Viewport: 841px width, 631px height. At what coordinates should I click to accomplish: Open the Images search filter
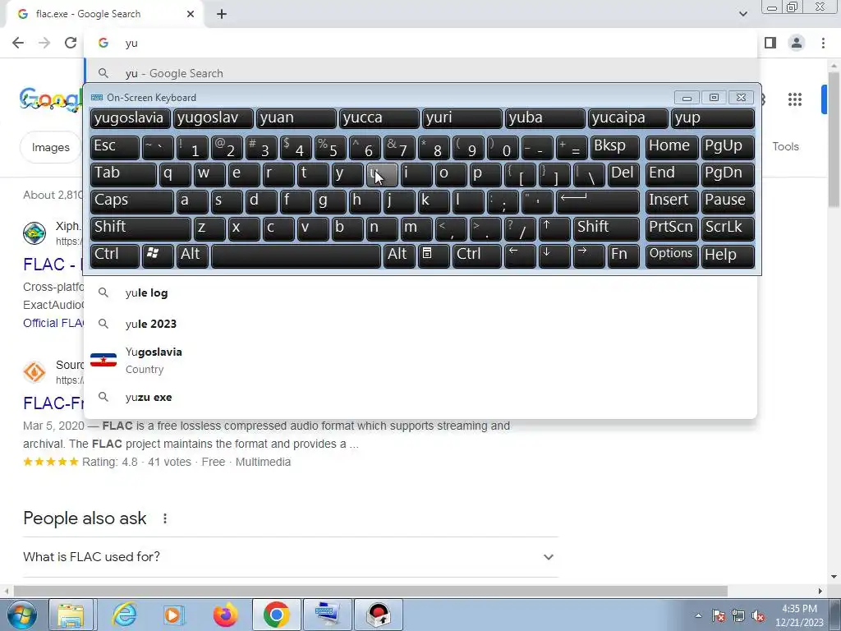tap(51, 148)
